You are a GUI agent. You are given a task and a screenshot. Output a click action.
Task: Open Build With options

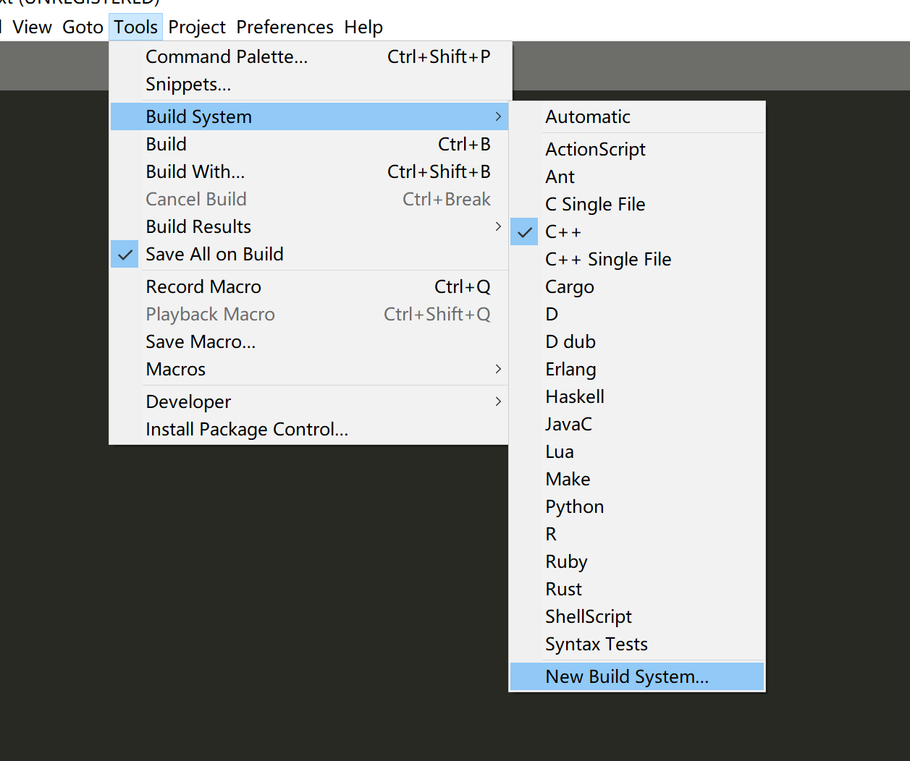[x=195, y=171]
